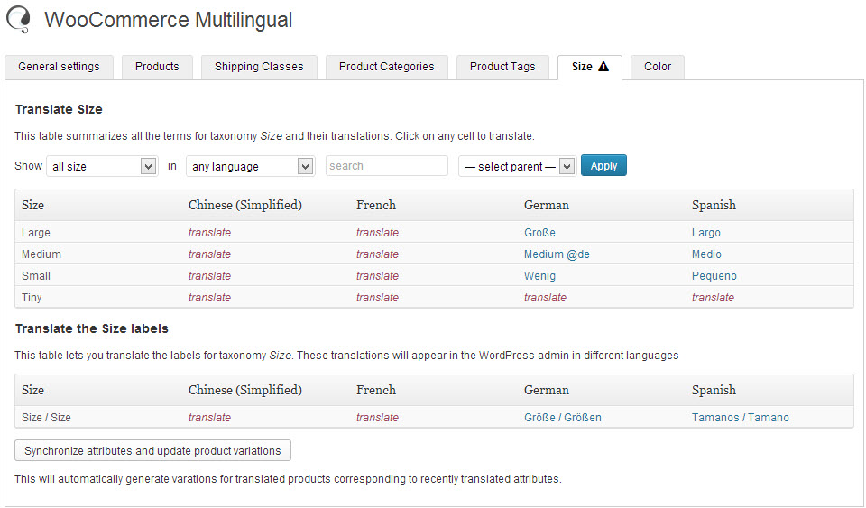Image resolution: width=866 pixels, height=508 pixels.
Task: Open the General settings tab
Action: 60,67
